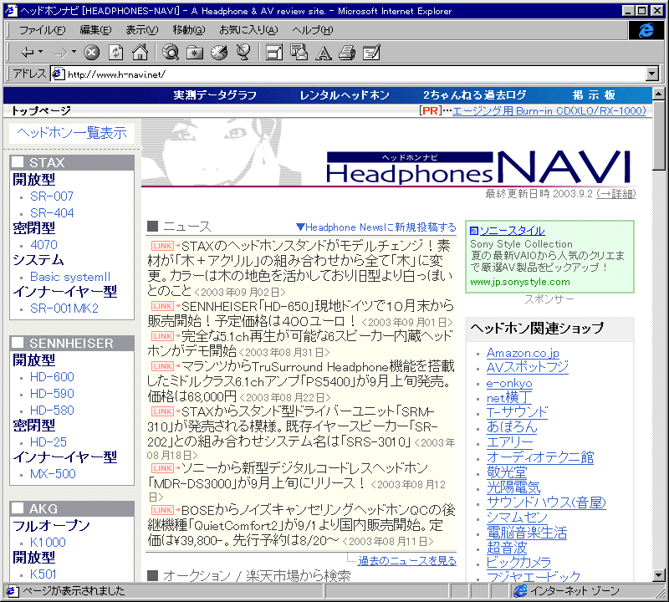Show the History toolbar icon

(219, 53)
